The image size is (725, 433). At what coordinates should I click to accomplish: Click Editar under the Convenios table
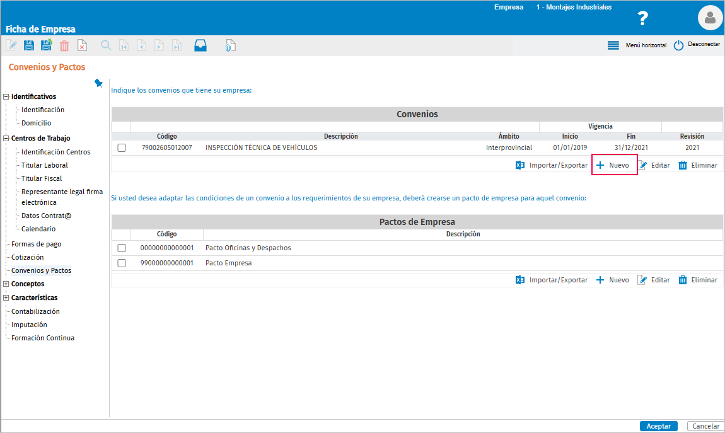pyautogui.click(x=654, y=165)
